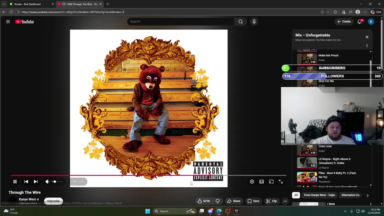This screenshot has width=384, height=216.
Task: Mute the player volume speaker icon
Action: [47, 181]
